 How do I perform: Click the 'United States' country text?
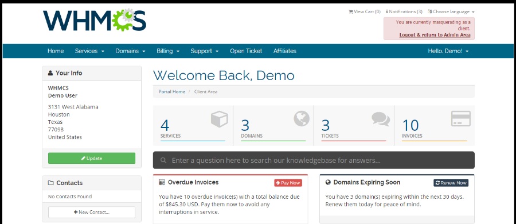[65, 137]
